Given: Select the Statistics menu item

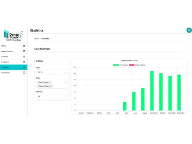Looking at the screenshot, I should click(x=13, y=67).
